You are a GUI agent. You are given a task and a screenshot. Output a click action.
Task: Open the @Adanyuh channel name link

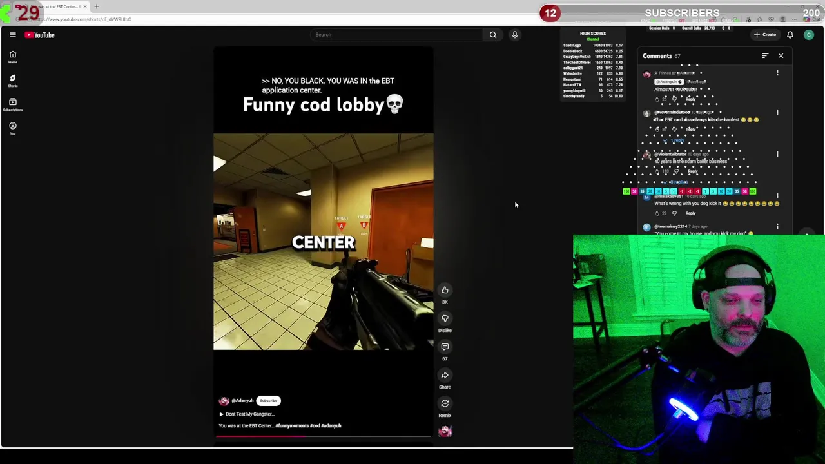242,401
